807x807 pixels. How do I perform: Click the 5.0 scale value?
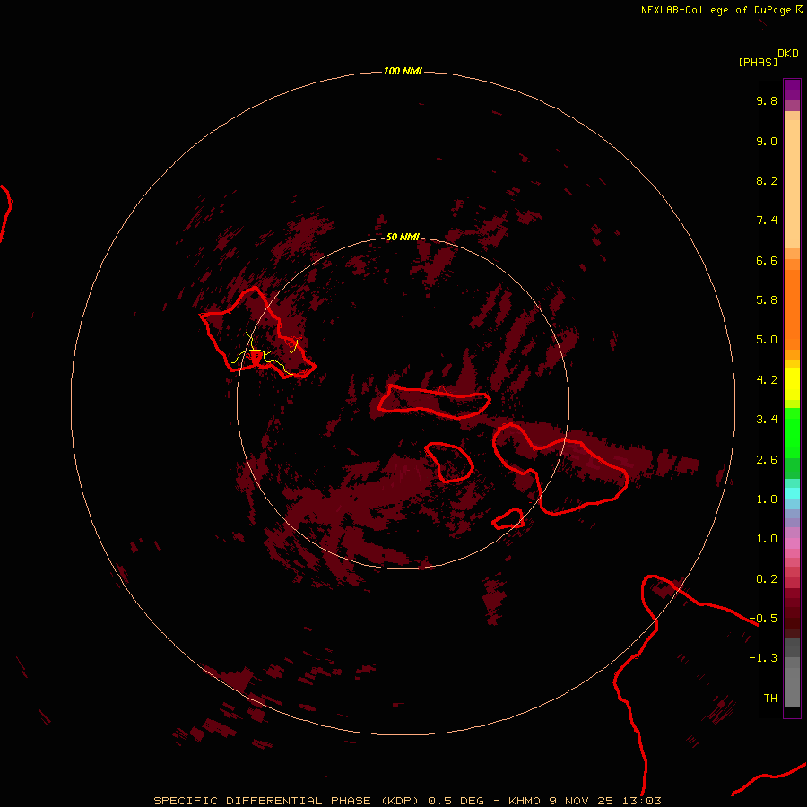[767, 340]
